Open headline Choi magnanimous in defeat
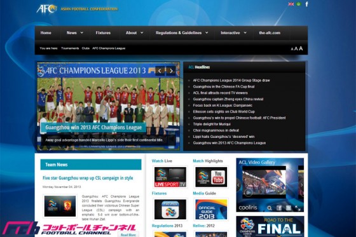 [x=216, y=130]
